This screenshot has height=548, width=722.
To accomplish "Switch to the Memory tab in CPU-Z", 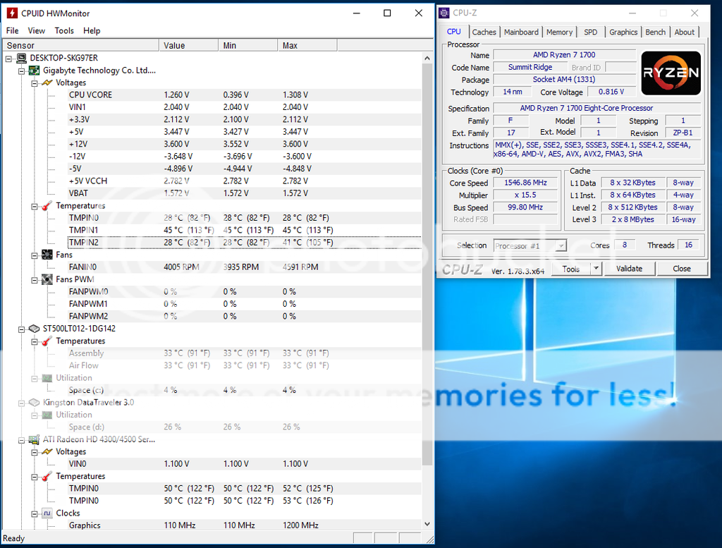I will (559, 32).
